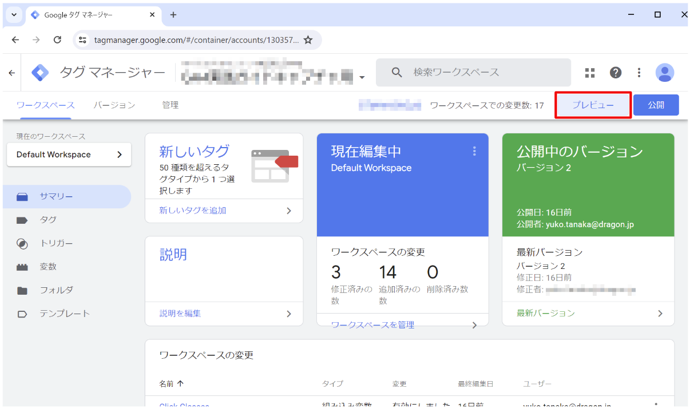Open the help question mark icon
The height and width of the screenshot is (408, 690).
point(616,73)
